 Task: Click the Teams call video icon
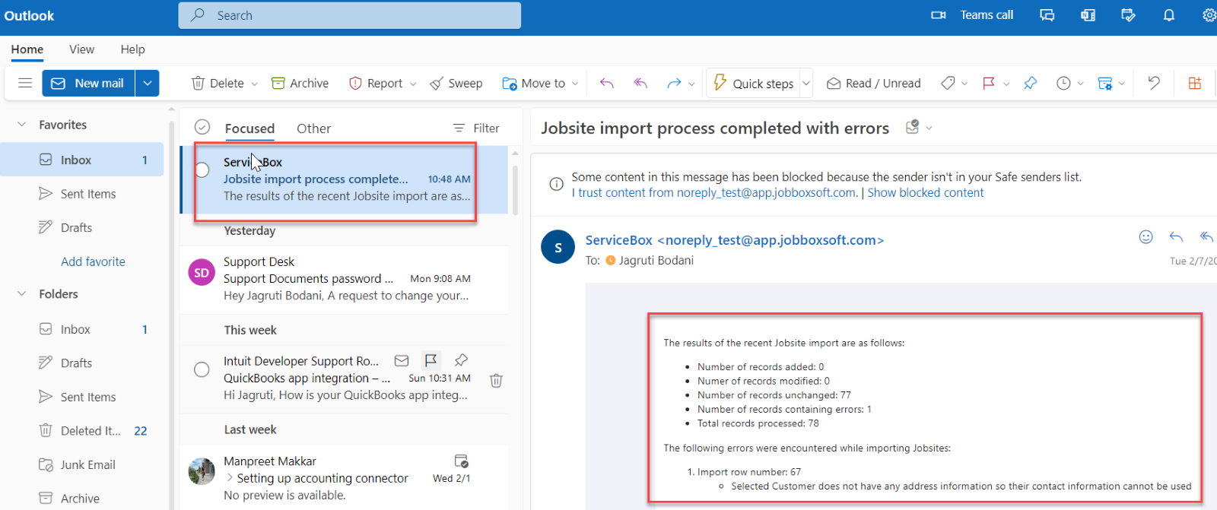939,15
